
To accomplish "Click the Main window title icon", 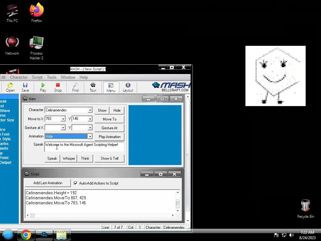I will pos(25,99).
